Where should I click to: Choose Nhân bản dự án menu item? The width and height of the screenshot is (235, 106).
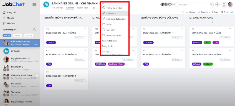point(115,35)
